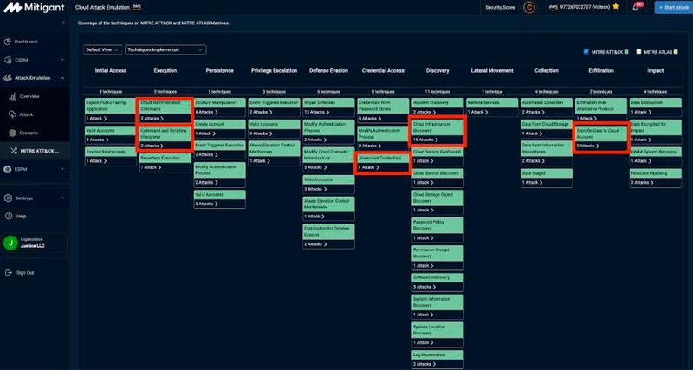Expand the Settings menu chevron
The height and width of the screenshot is (370, 693).
(62, 198)
